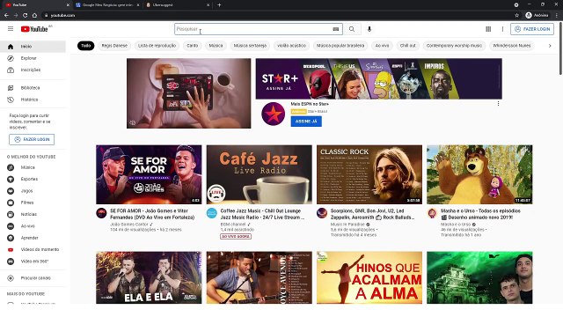Viewport: 563px width, 317px height.
Task: Select the Chill out chip
Action: point(408,46)
